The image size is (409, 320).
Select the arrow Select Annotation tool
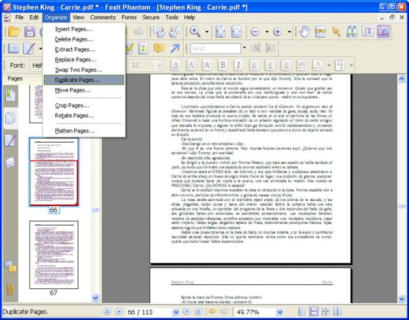(x=336, y=32)
